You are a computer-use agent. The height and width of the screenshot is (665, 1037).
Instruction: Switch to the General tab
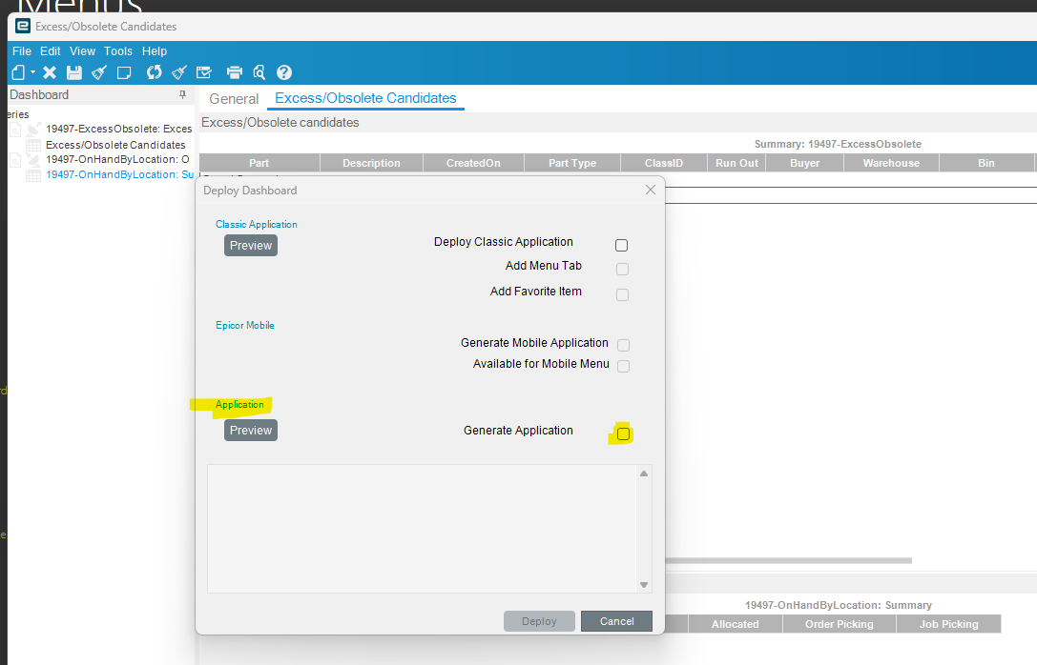coord(234,98)
